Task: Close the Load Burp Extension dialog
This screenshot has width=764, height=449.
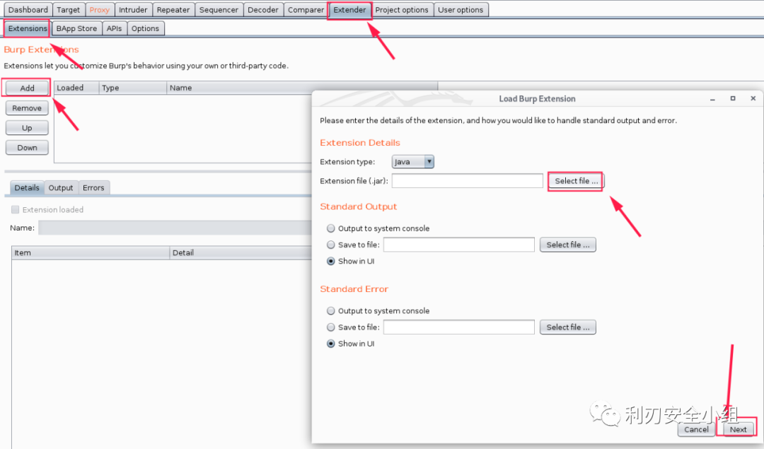Action: pyautogui.click(x=753, y=98)
